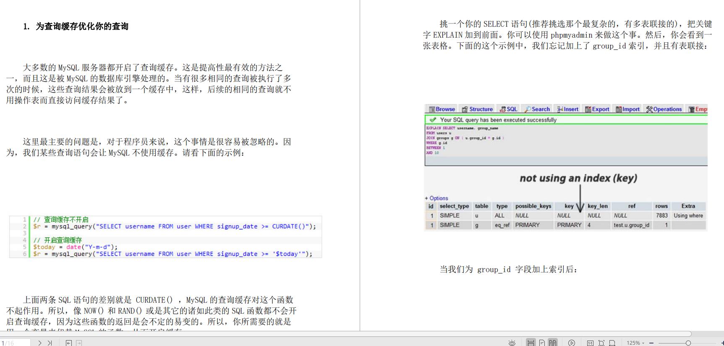Click the 'Extra' column header
This screenshot has width=724, height=346.
(x=688, y=206)
